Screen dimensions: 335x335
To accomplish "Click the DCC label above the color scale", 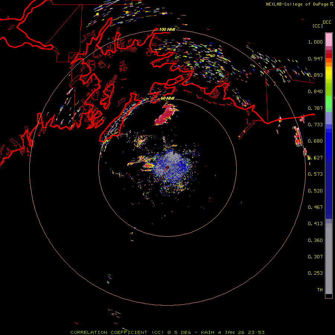I will [x=327, y=22].
